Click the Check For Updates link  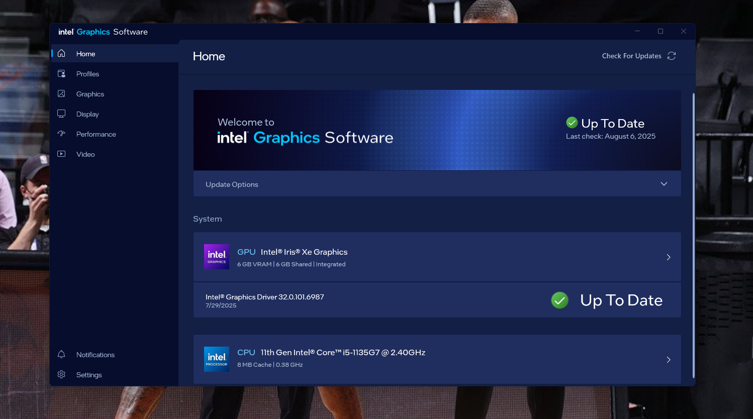tap(631, 56)
